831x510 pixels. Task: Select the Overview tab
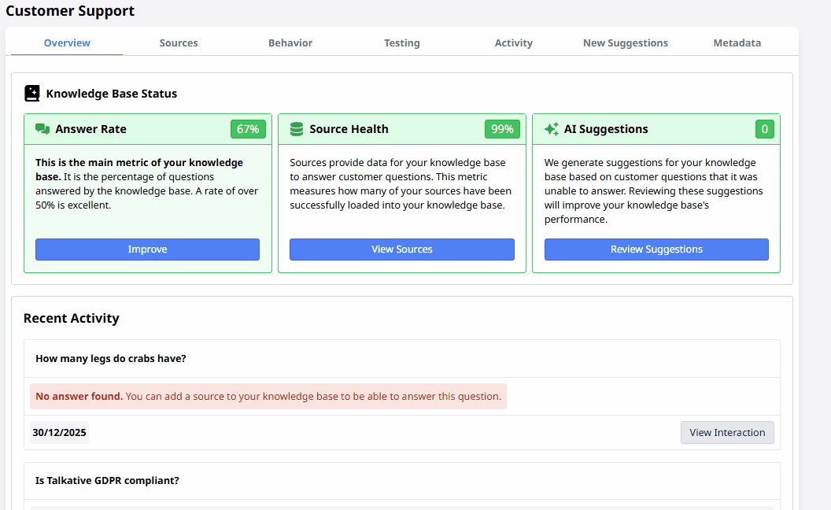point(67,42)
